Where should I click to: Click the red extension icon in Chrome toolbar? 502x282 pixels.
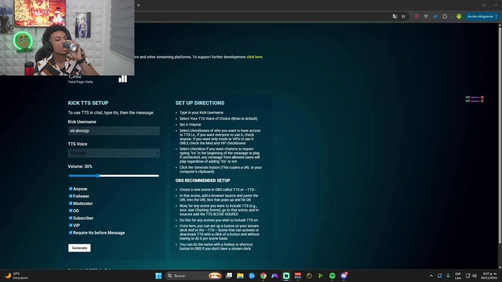(417, 16)
